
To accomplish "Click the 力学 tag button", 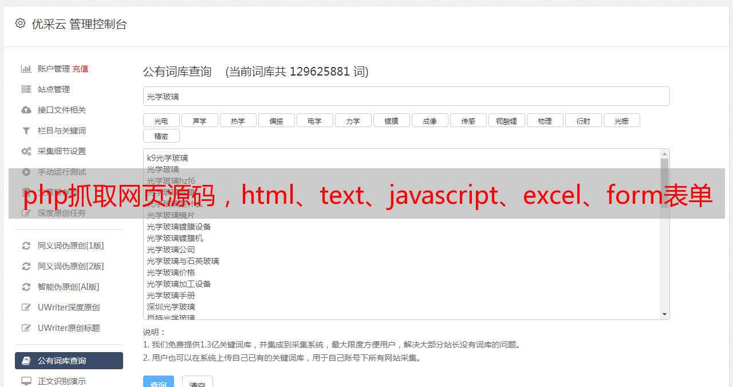I will [353, 121].
